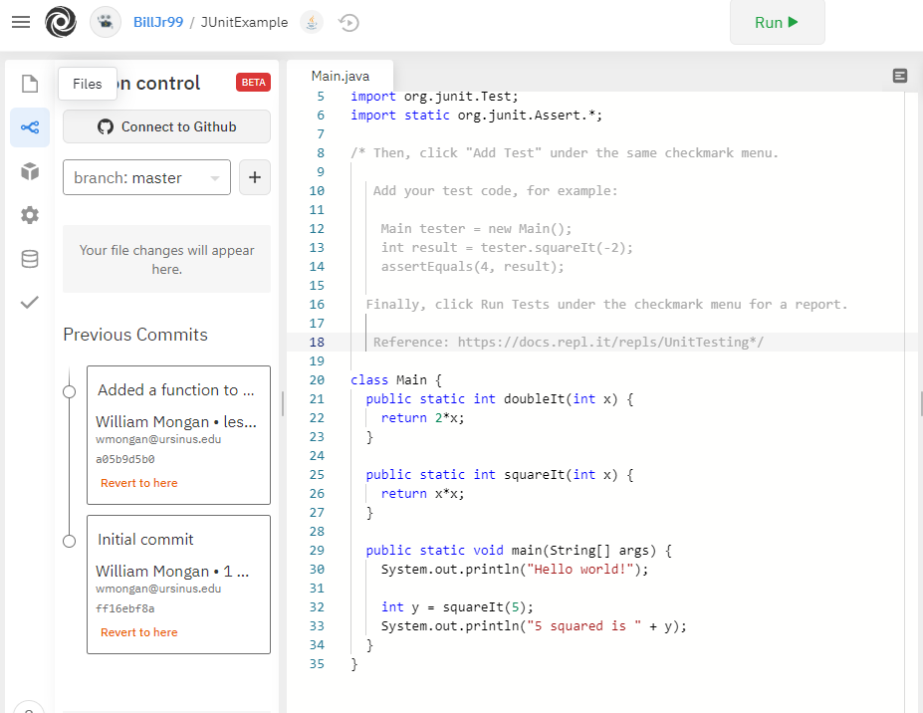Click the 'return x*x;' line

(422, 493)
